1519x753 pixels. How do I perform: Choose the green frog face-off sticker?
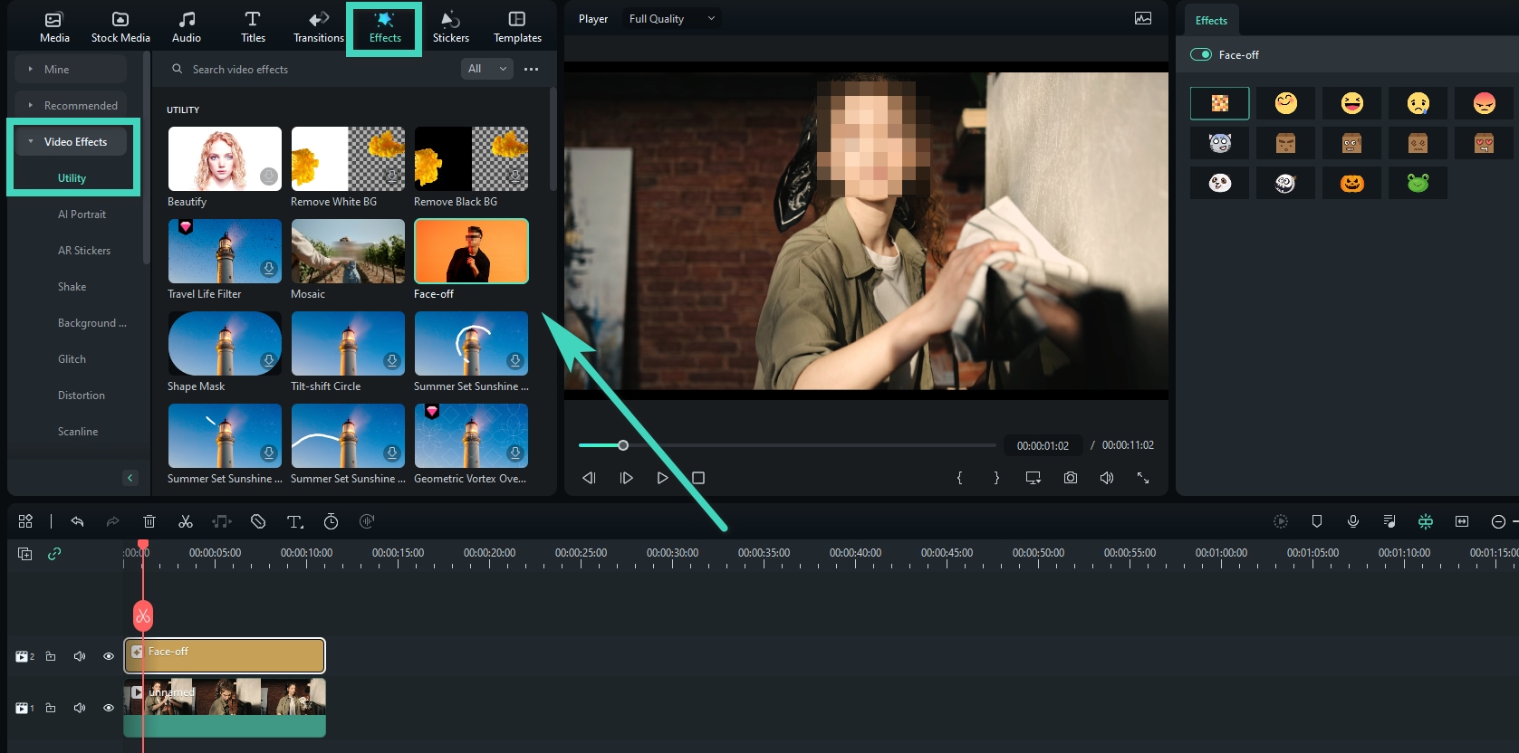[1418, 183]
